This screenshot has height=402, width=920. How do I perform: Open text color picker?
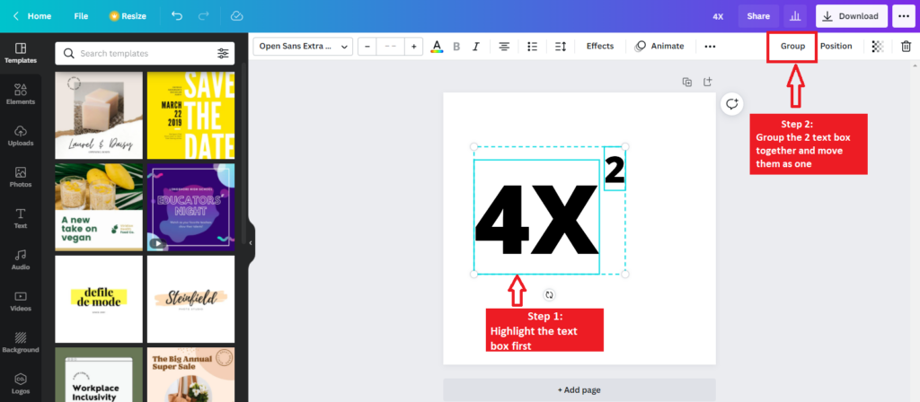click(x=437, y=47)
